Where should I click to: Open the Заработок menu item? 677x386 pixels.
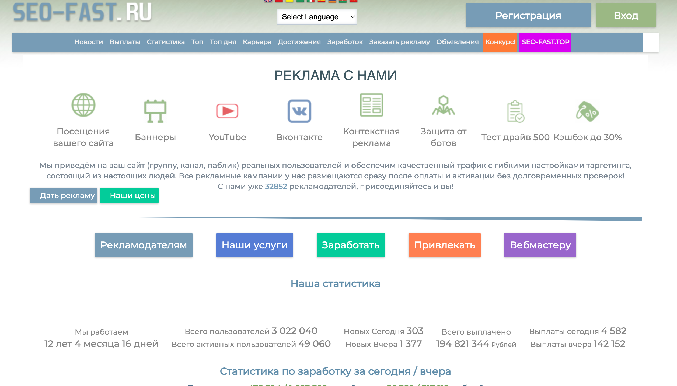[x=345, y=42]
